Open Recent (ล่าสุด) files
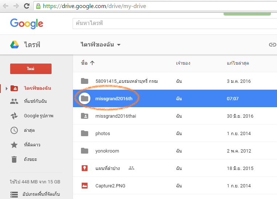 (x=29, y=130)
